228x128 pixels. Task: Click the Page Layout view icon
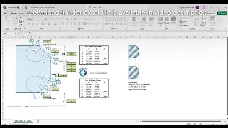pos(195,124)
